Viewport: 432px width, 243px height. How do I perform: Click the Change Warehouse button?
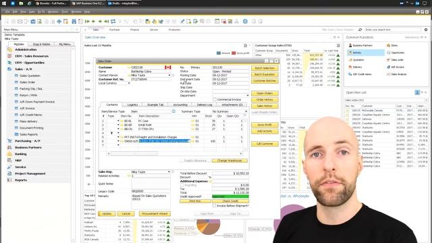(230, 161)
